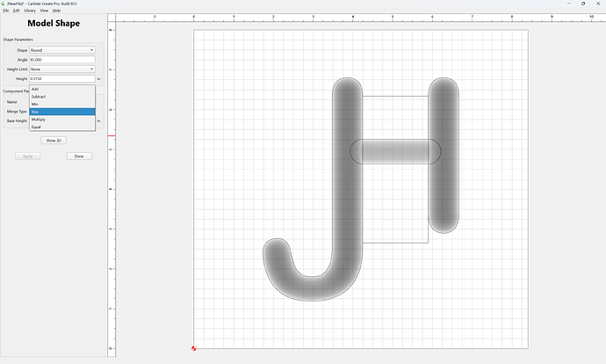Select the right vertical stroke of H

(x=444, y=155)
